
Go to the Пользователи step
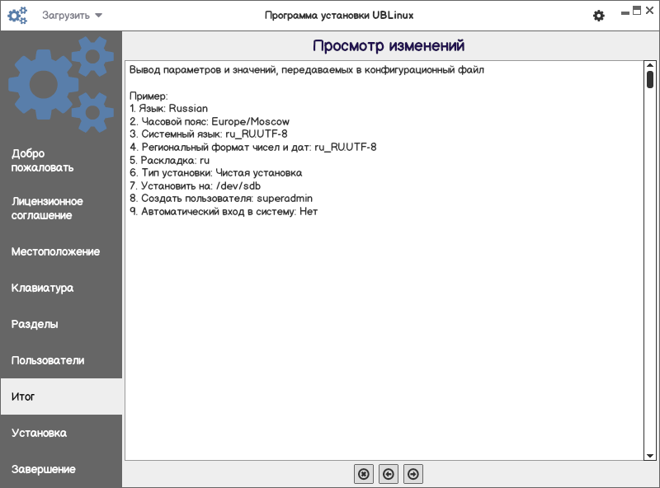tap(61, 360)
